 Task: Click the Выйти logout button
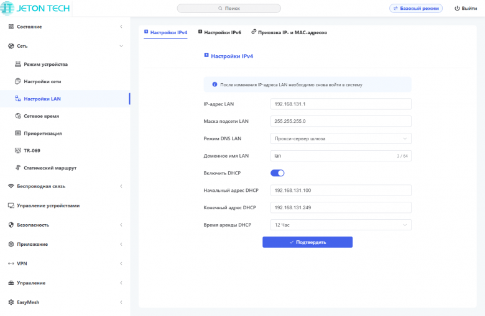pos(466,9)
